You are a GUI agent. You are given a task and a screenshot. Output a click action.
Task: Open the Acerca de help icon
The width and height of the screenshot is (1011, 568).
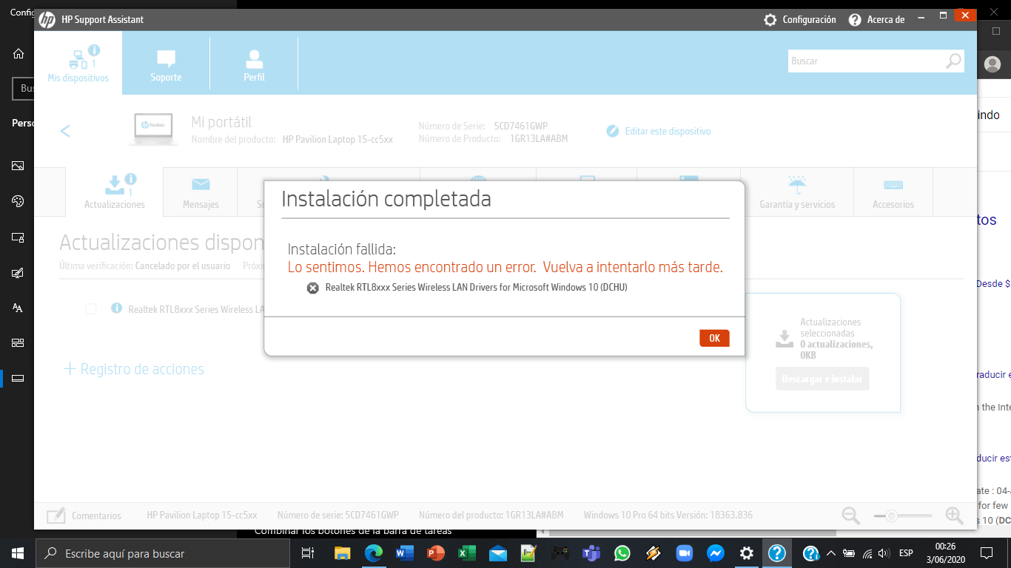(x=855, y=20)
